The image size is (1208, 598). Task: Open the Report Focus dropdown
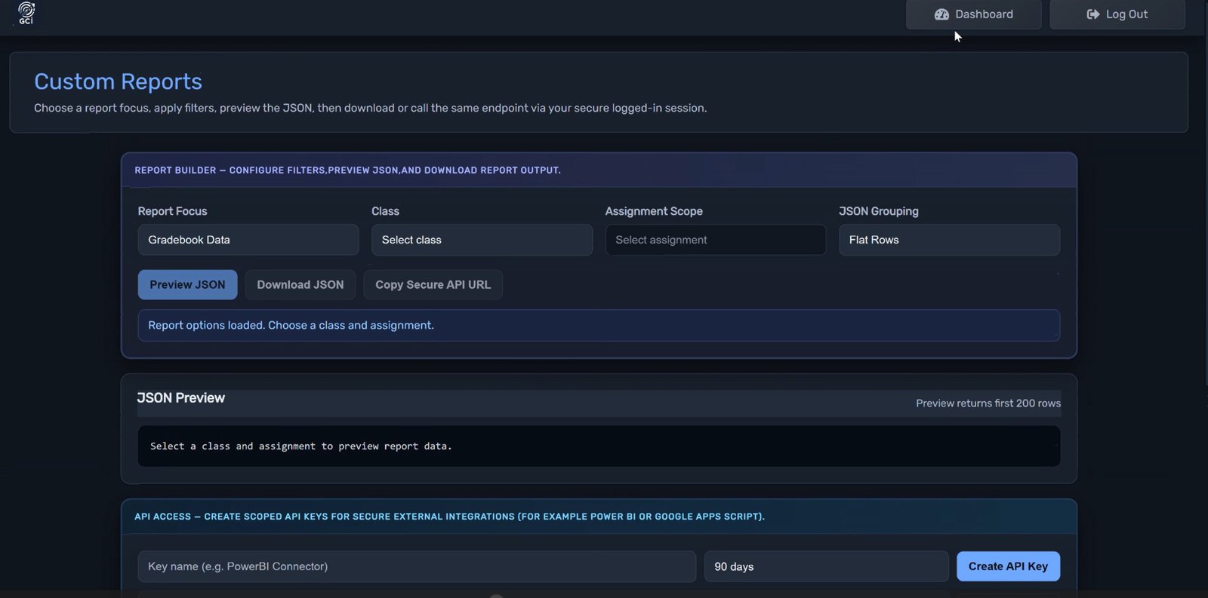coord(248,240)
